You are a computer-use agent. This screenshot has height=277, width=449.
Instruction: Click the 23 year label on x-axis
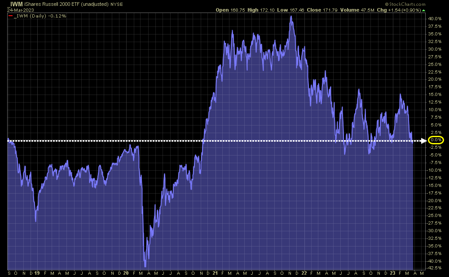point(392,273)
